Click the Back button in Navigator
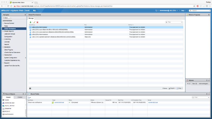This screenshot has width=212, height=119. [8, 18]
